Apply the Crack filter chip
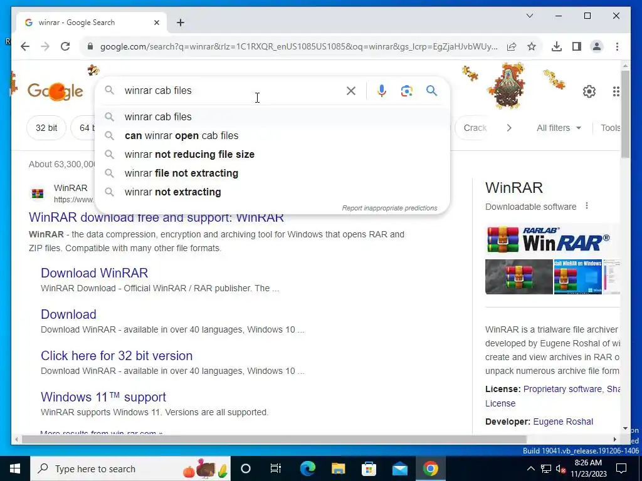Image resolution: width=642 pixels, height=481 pixels. pyautogui.click(x=475, y=128)
